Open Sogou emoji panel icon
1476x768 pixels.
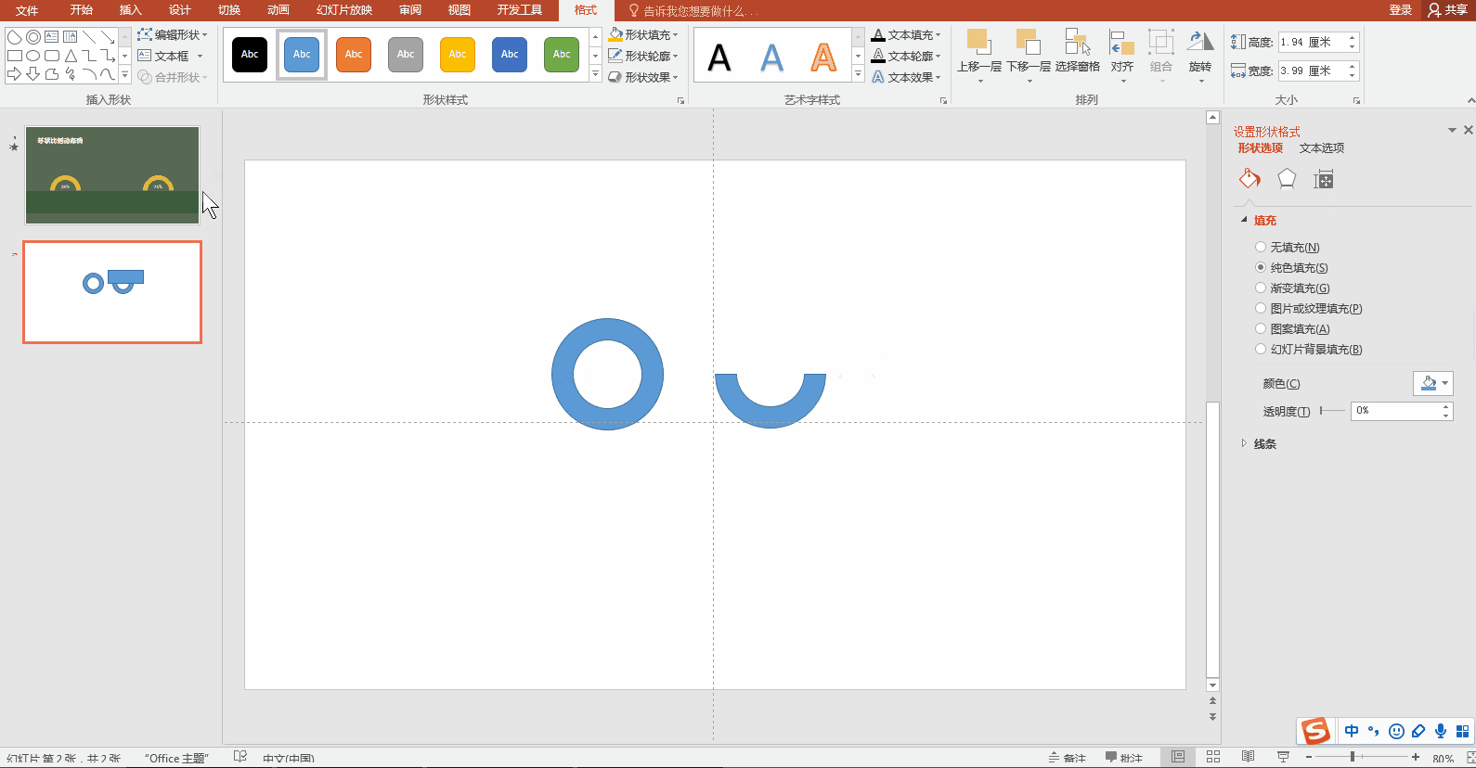[1396, 731]
